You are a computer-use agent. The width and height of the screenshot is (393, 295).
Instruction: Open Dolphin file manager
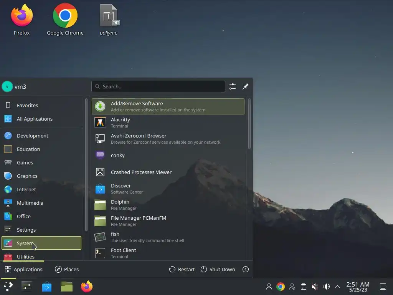point(168,205)
